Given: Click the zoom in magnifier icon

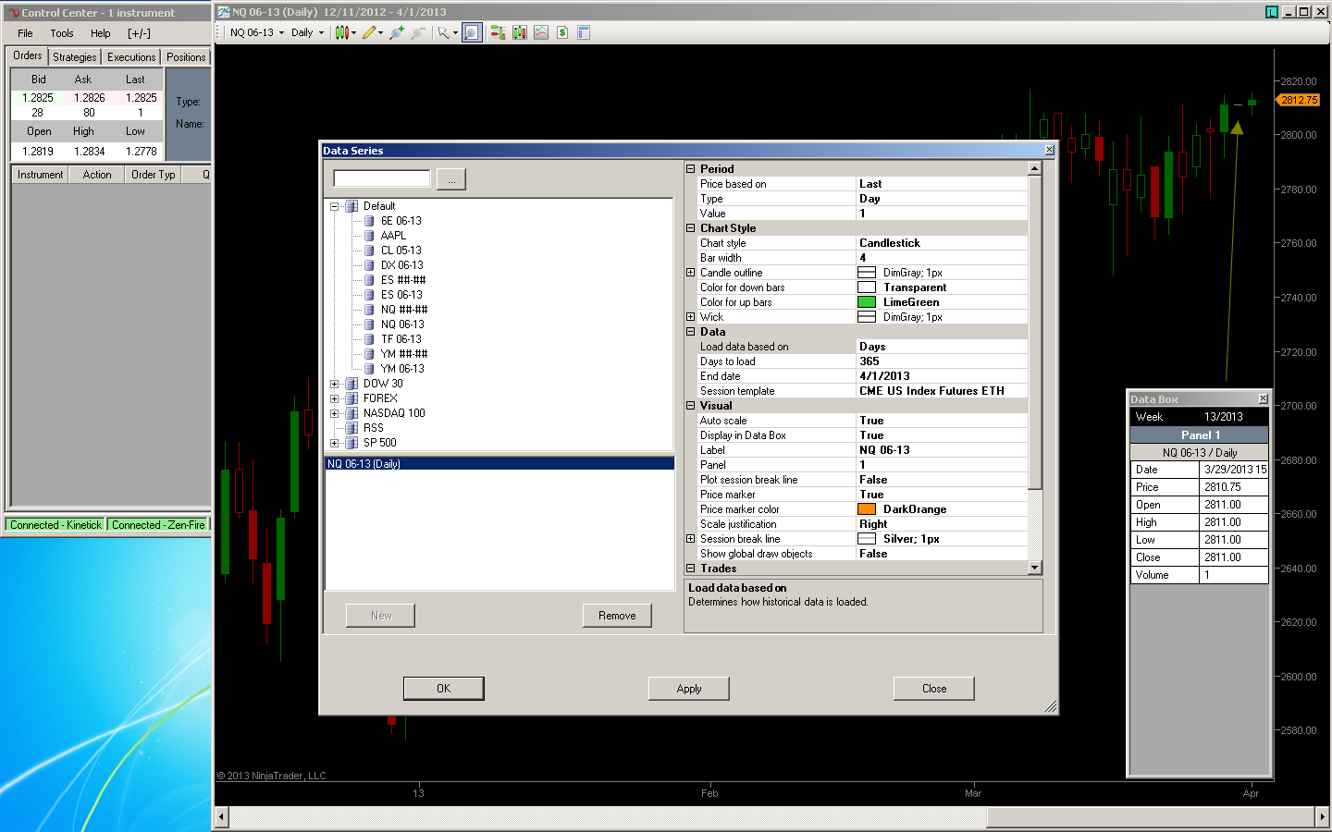Looking at the screenshot, I should [x=397, y=32].
